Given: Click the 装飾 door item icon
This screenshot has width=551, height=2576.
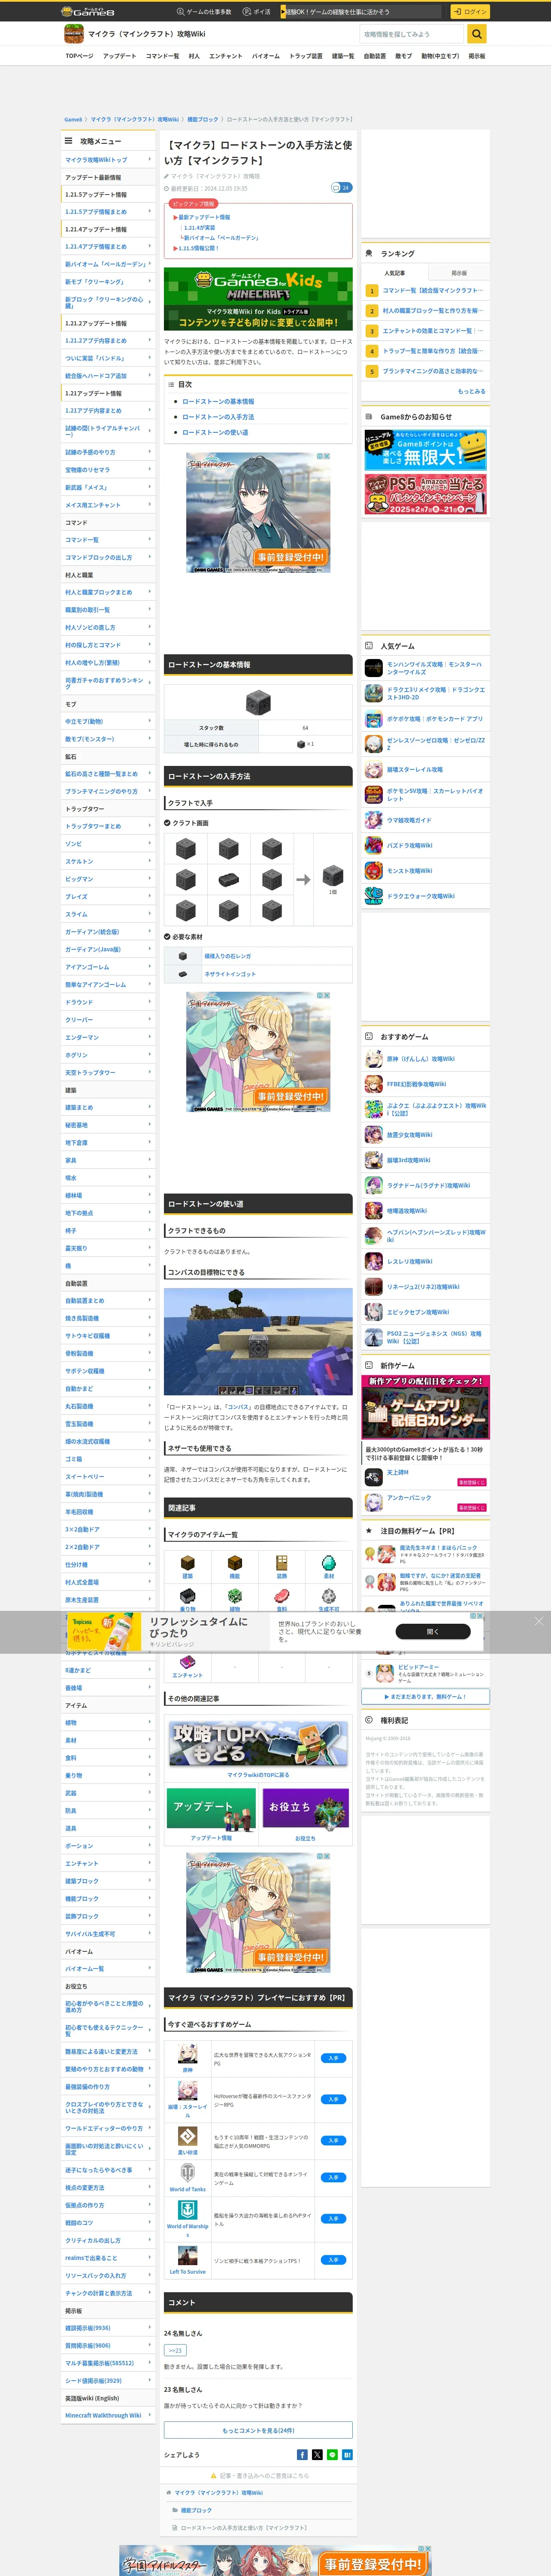Looking at the screenshot, I should [x=282, y=1563].
